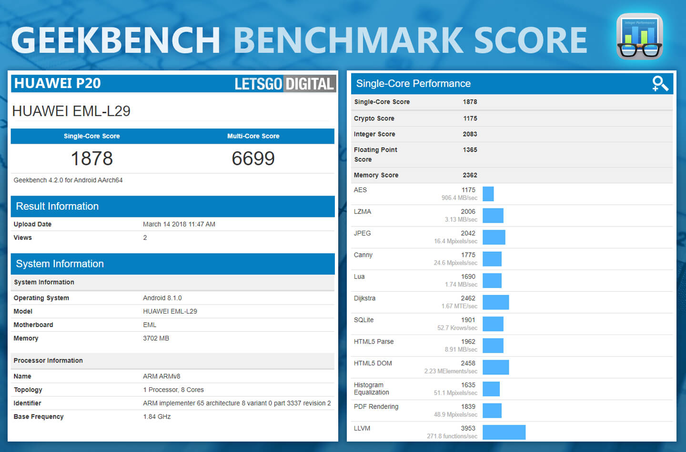Click the JPEG score bar

tap(494, 237)
